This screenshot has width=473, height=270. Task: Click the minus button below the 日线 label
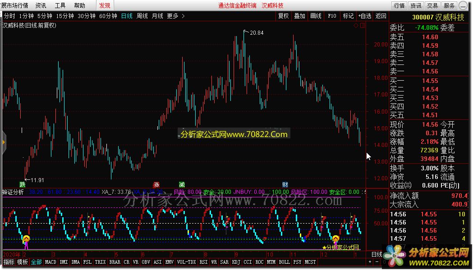tap(377, 262)
